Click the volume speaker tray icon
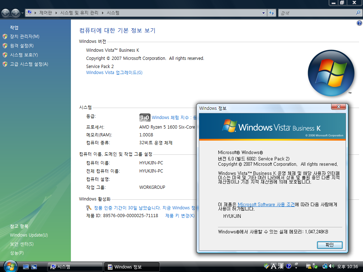 (331, 266)
